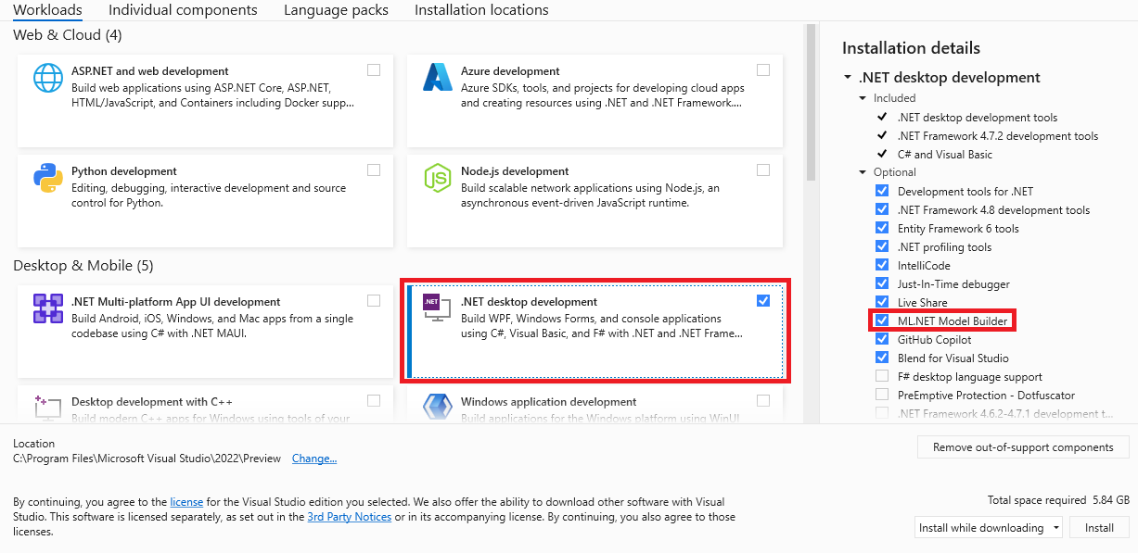Enable F# desktop language support
Image resolution: width=1138 pixels, height=553 pixels.
pos(881,376)
